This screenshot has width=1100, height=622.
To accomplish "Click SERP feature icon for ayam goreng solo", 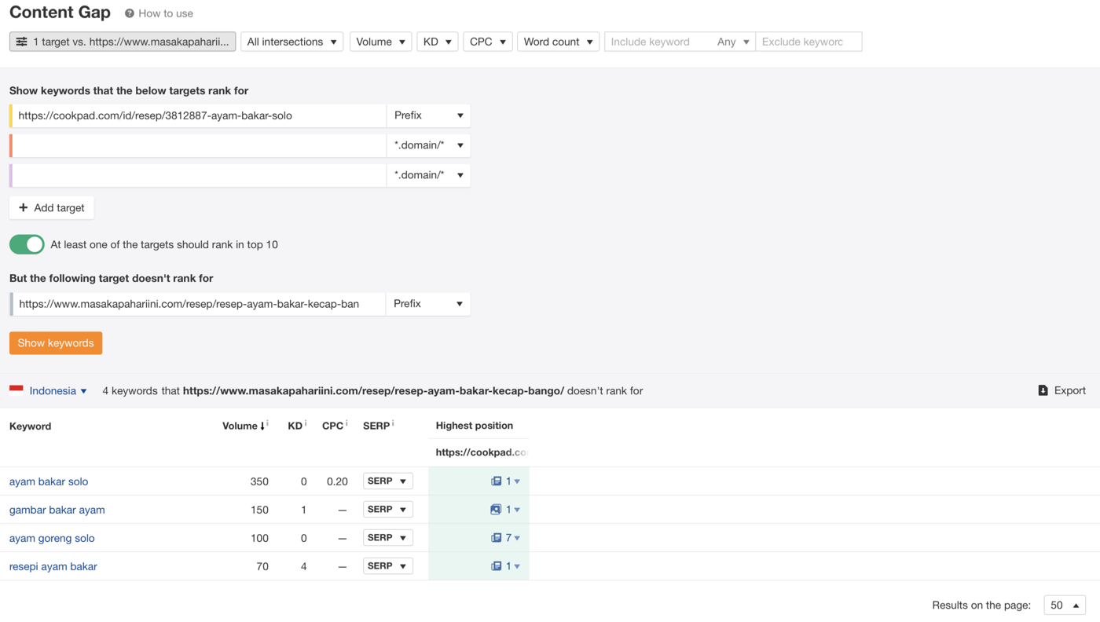I will pos(496,538).
